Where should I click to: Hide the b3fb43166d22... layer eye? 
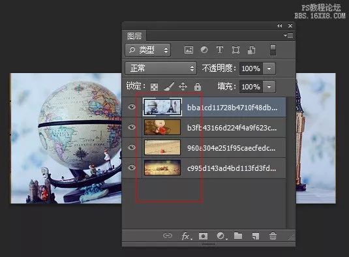point(132,127)
